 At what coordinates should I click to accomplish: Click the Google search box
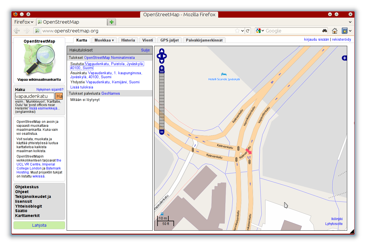[x=293, y=31]
